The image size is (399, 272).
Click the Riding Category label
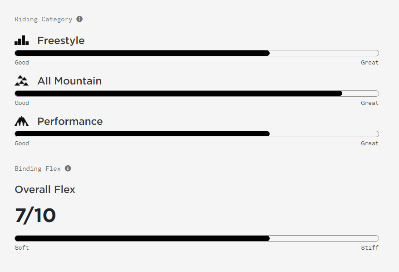[x=44, y=20]
